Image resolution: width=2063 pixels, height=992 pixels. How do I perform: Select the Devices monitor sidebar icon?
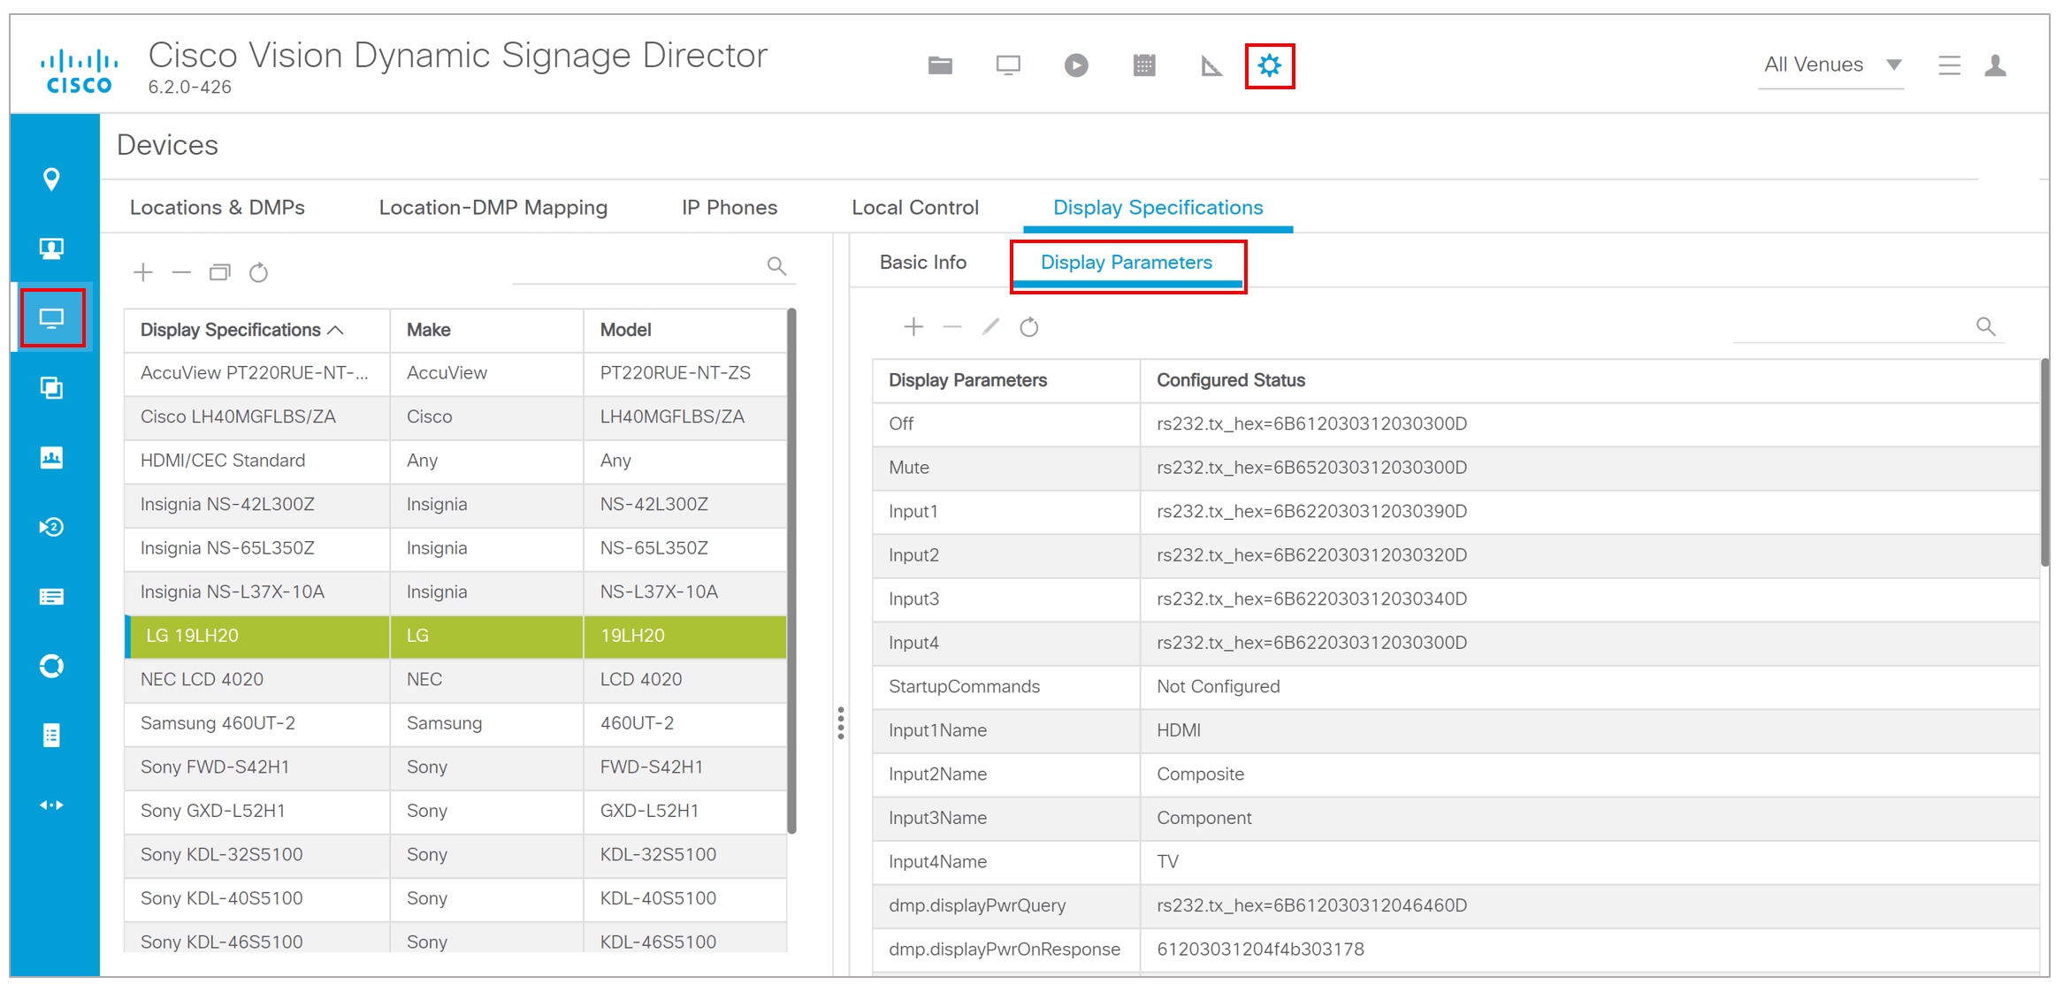(52, 317)
